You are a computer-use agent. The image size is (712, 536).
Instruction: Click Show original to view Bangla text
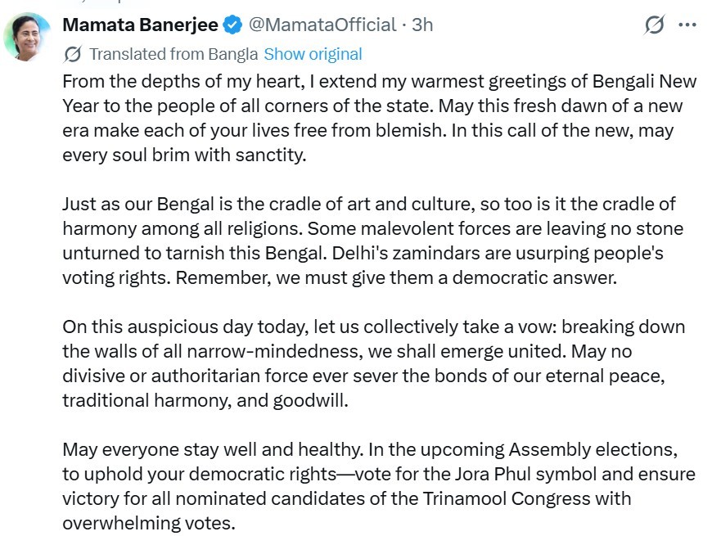coord(313,55)
